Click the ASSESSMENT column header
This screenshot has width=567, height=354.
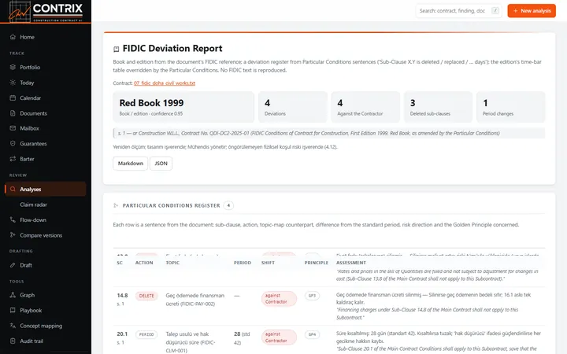[350, 263]
